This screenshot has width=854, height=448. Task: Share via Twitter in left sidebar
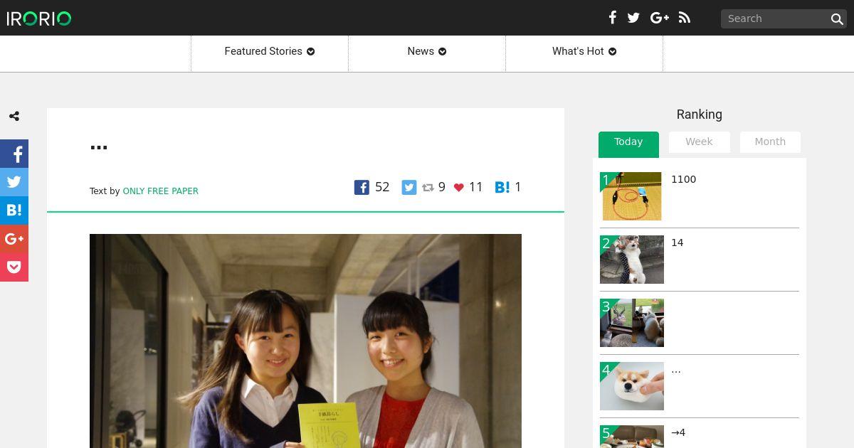coord(14,182)
